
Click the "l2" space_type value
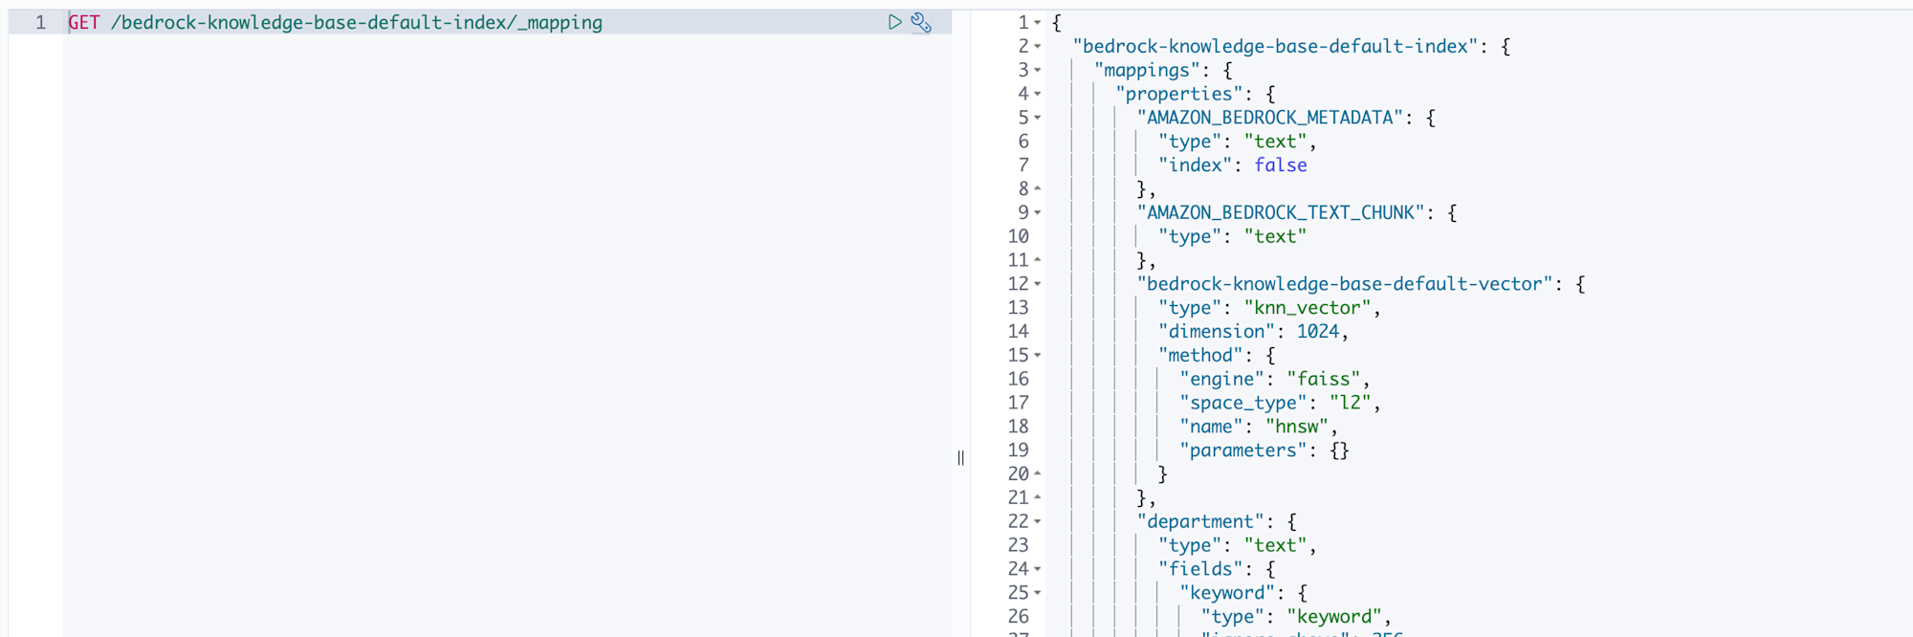click(1351, 404)
